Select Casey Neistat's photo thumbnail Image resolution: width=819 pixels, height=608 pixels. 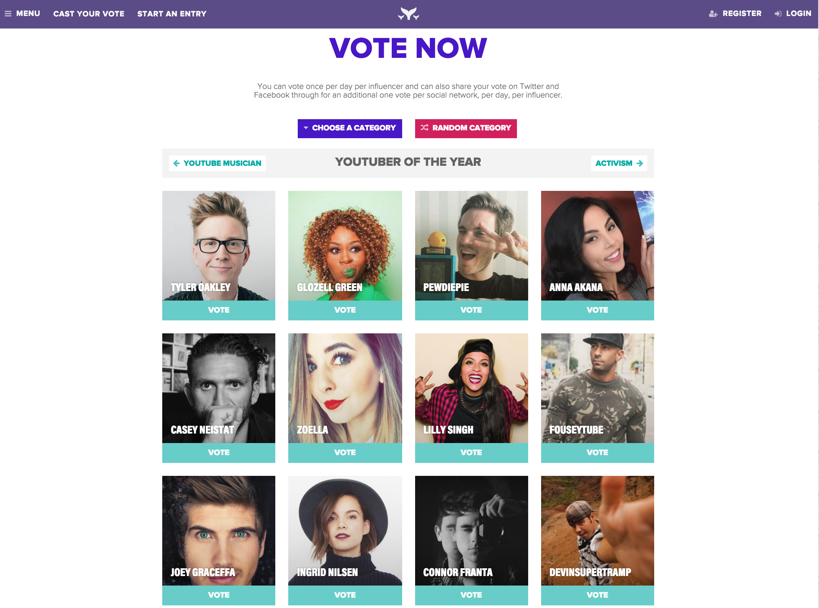click(219, 388)
